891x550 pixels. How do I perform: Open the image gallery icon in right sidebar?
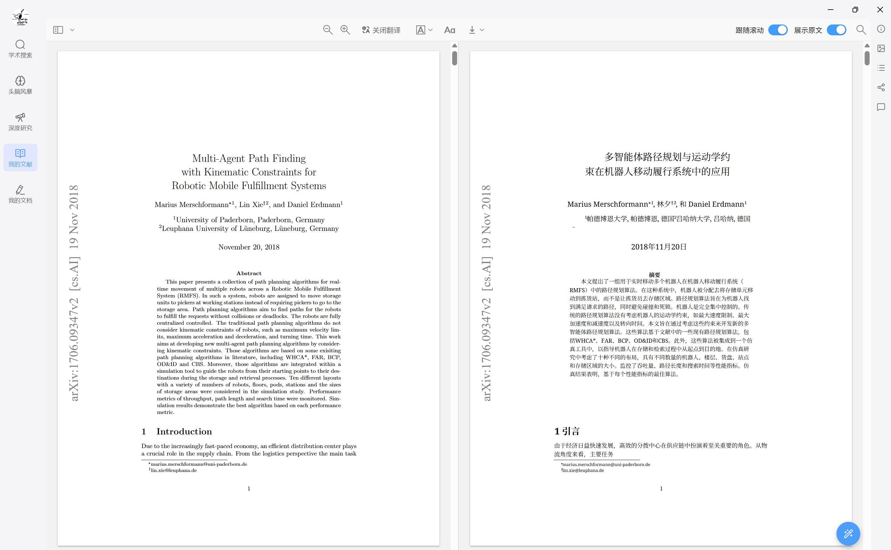point(881,48)
